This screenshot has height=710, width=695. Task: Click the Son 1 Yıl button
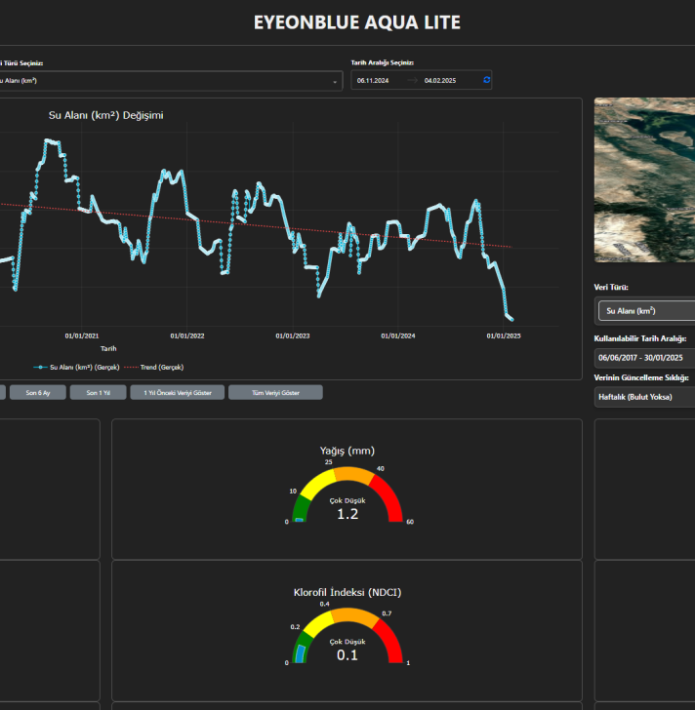tap(99, 393)
